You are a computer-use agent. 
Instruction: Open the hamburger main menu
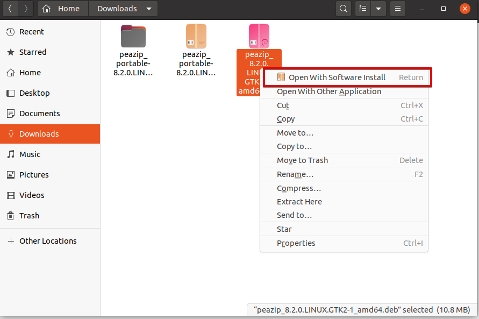(398, 9)
